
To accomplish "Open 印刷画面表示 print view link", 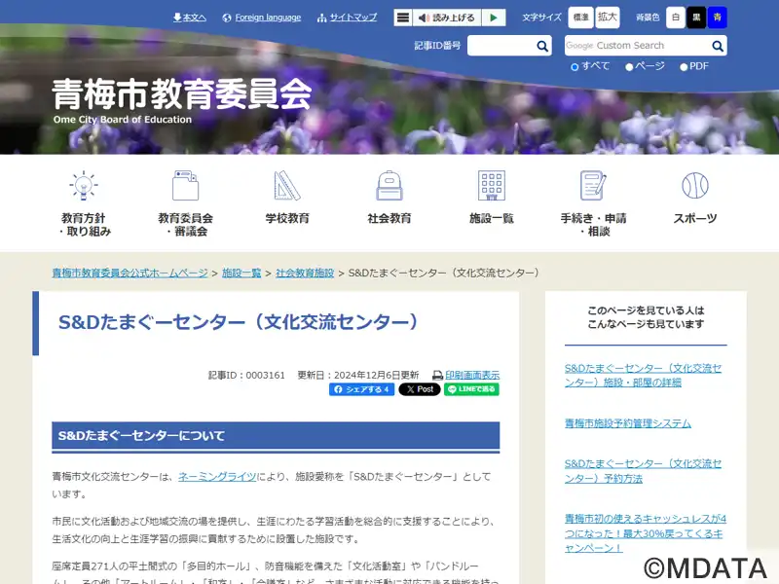I will click(472, 375).
